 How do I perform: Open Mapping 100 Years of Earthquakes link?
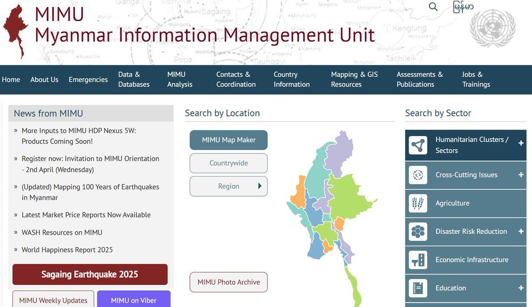click(90, 193)
